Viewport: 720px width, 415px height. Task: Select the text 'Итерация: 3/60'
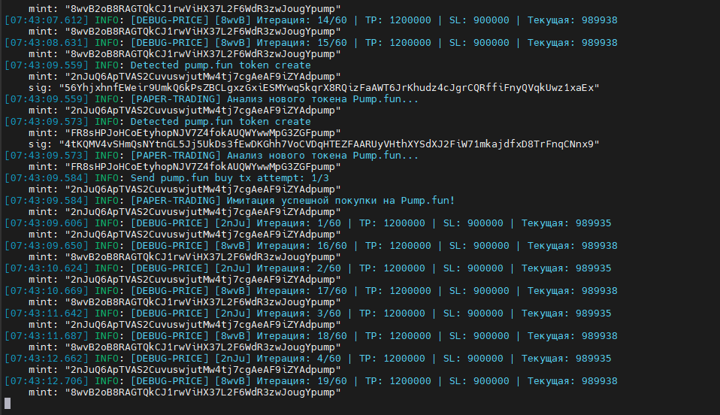click(x=299, y=313)
